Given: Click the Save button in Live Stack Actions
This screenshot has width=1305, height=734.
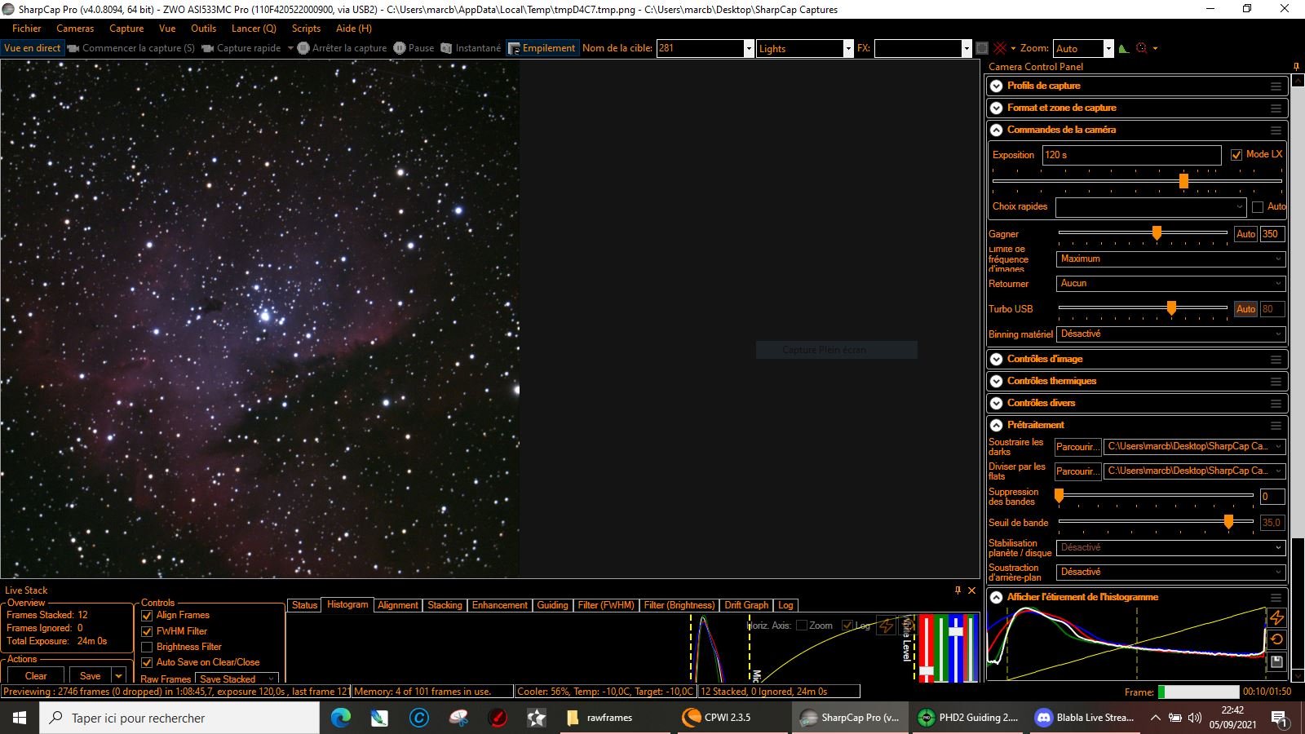Looking at the screenshot, I should 91,675.
